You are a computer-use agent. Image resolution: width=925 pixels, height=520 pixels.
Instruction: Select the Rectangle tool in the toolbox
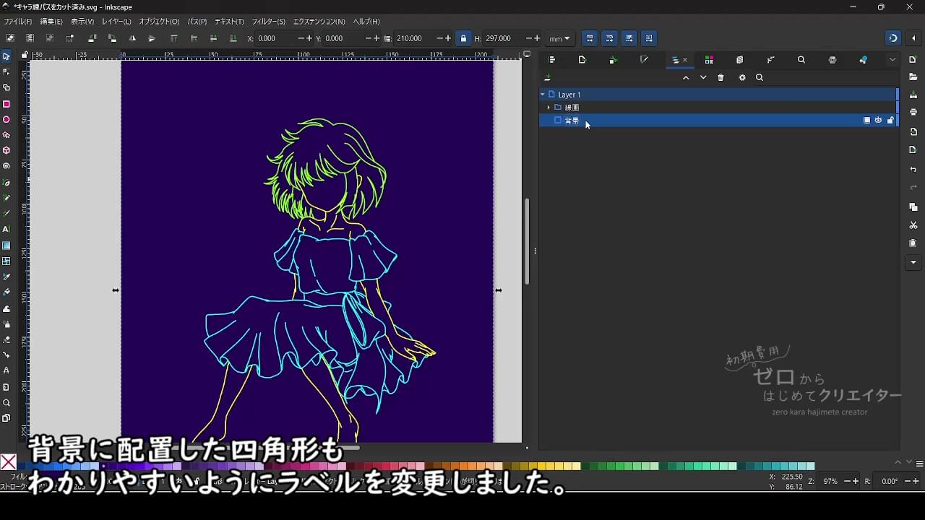7,104
